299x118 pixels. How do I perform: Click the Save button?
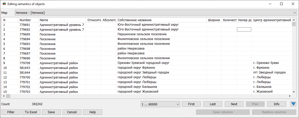[51, 112]
